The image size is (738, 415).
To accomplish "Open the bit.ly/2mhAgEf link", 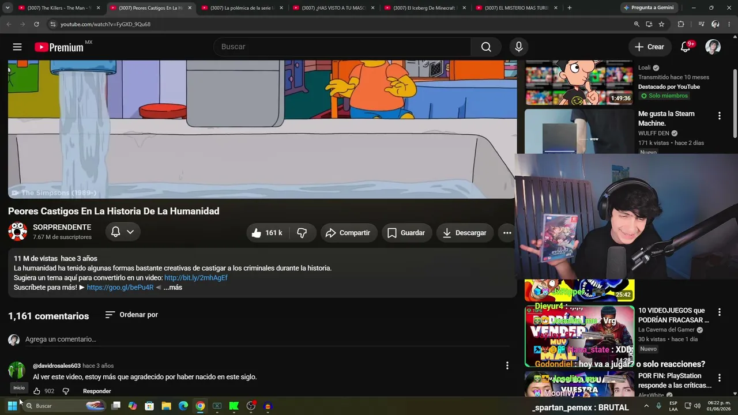I will click(196, 278).
